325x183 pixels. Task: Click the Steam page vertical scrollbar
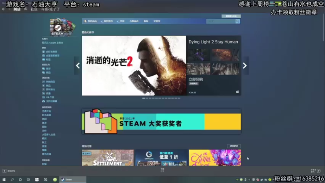tap(324, 27)
